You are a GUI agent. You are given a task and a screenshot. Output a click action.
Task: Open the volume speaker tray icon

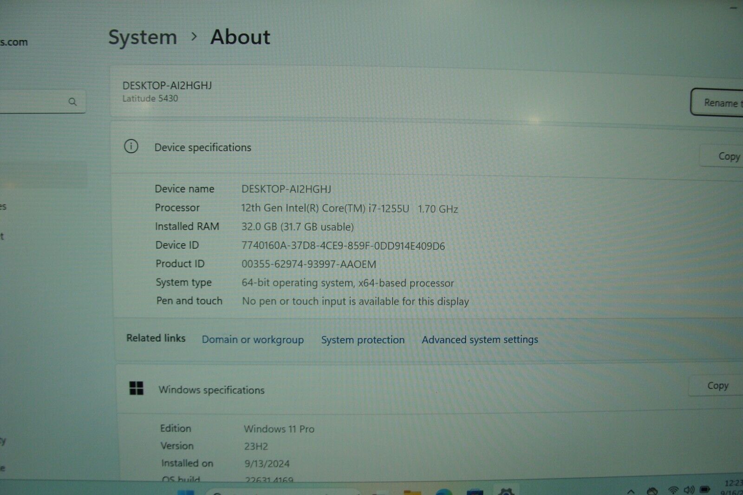pyautogui.click(x=689, y=490)
